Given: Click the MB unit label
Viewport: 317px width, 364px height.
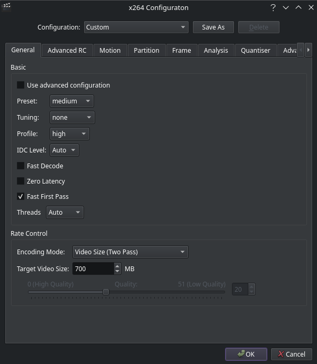Looking at the screenshot, I should (x=129, y=269).
